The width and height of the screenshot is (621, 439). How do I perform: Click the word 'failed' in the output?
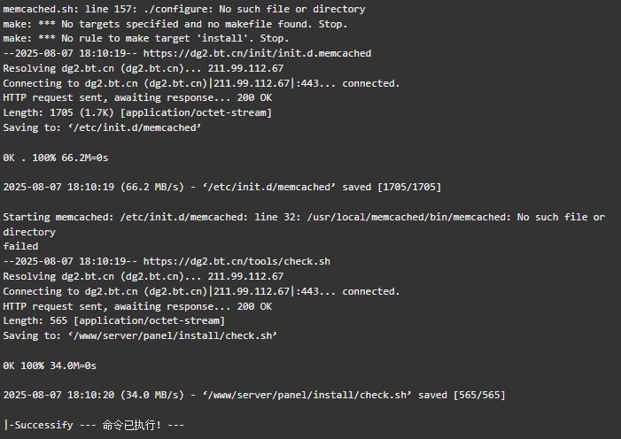click(20, 246)
